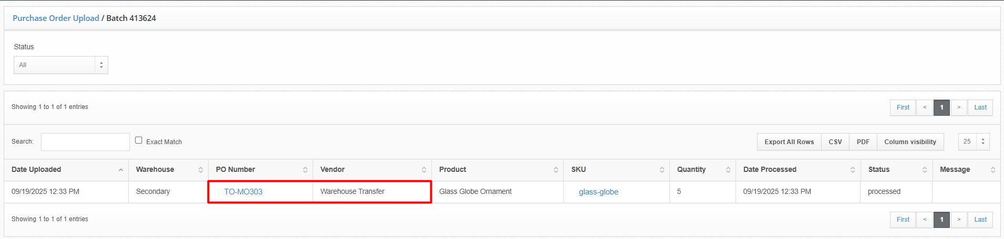
Task: Click the bottom Last pagination button
Action: click(x=980, y=220)
